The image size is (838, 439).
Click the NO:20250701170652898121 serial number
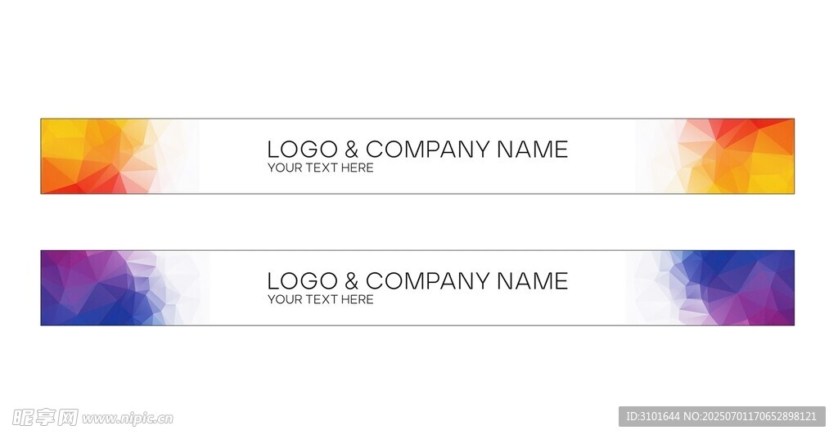click(x=750, y=417)
